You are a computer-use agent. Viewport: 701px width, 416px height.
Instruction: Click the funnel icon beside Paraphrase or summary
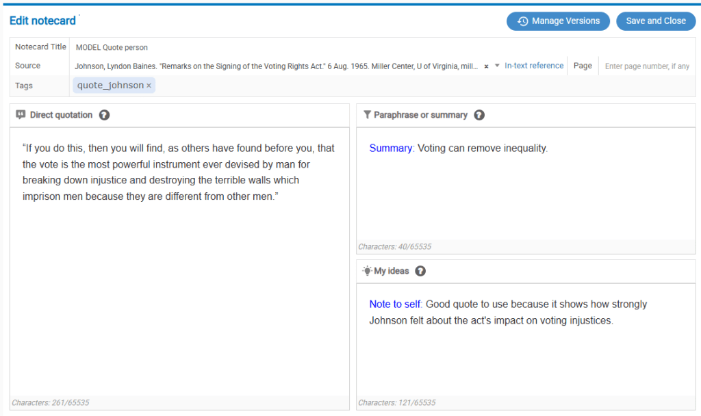368,114
